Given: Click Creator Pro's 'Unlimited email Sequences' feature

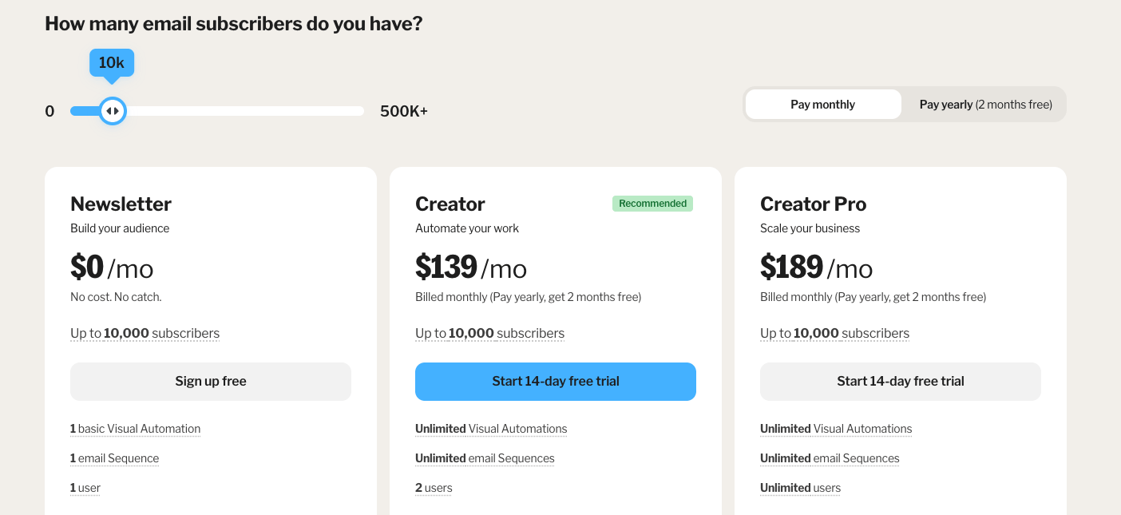Looking at the screenshot, I should pyautogui.click(x=830, y=458).
